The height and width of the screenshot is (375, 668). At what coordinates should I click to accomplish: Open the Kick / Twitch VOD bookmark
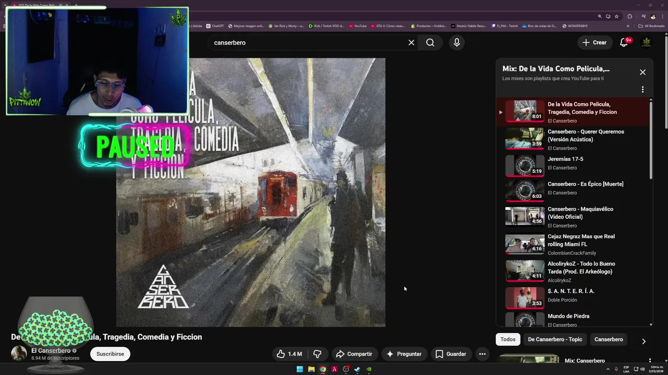(x=326, y=26)
